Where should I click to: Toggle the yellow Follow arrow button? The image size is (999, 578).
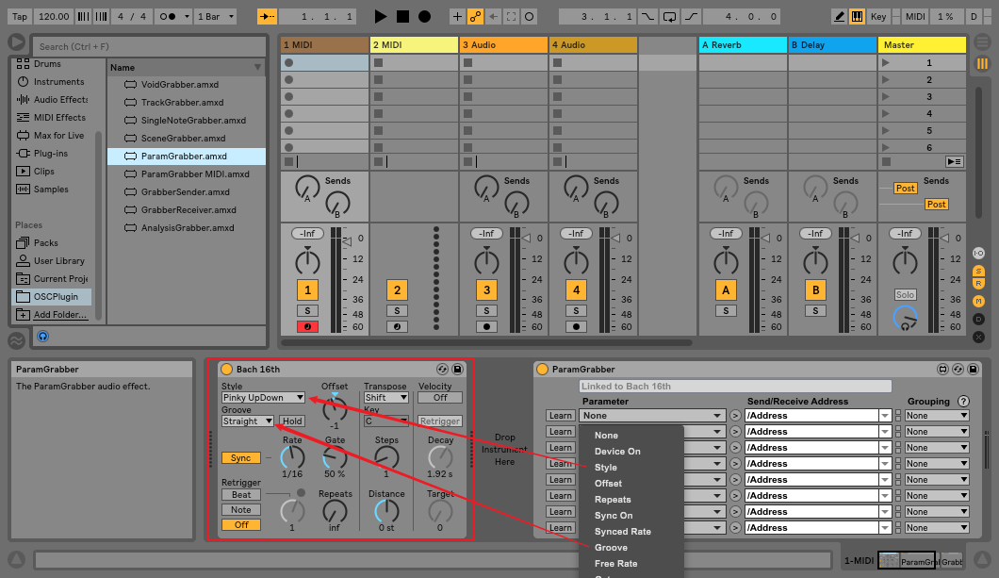pyautogui.click(x=267, y=17)
